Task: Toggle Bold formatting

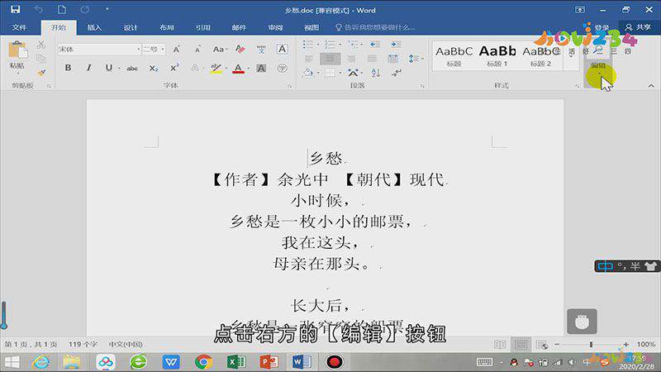Action: (68, 68)
